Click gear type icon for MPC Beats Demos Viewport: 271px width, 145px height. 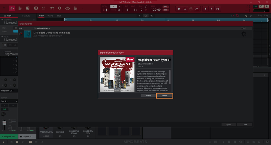(244, 34)
